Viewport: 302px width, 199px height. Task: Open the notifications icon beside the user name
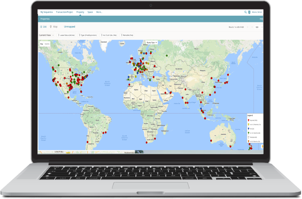tap(249, 12)
